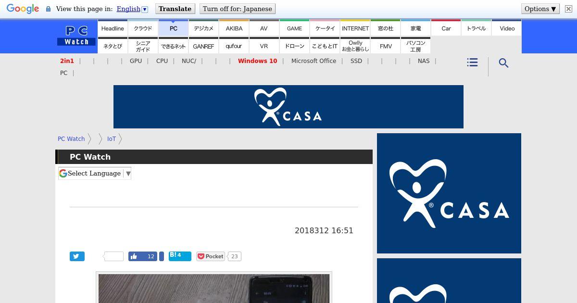Screen dimensions: 577x303
Task: Open the ネタとぴ tab
Action: (113, 46)
